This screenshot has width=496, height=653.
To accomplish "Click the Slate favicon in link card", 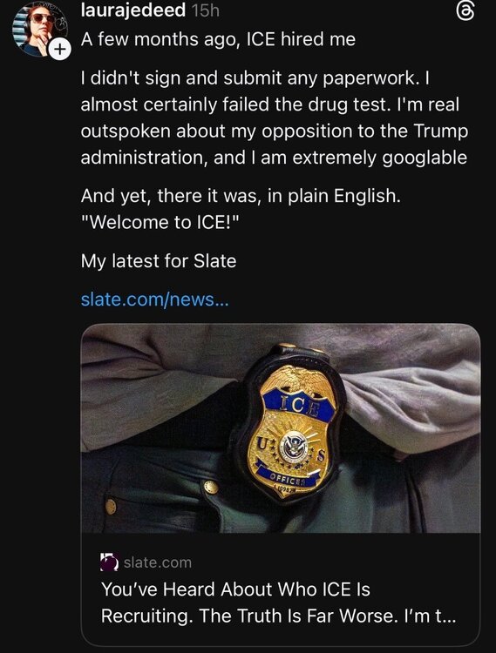I will click(110, 562).
